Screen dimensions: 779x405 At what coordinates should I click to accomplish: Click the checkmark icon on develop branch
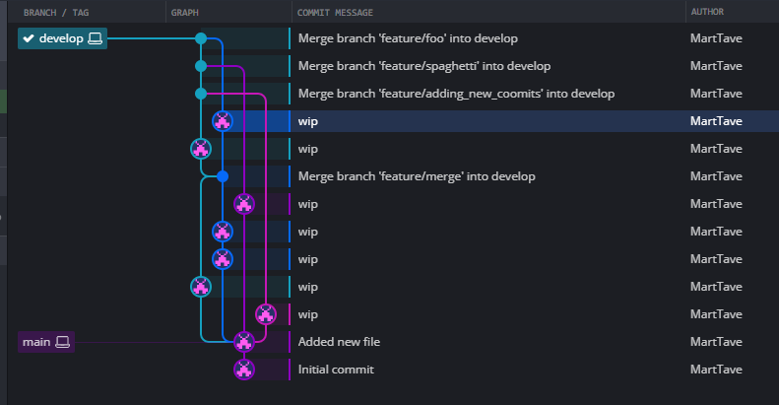tap(29, 38)
